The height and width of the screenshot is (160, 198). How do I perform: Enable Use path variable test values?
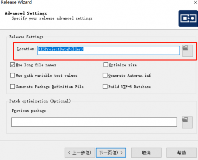click(x=13, y=75)
